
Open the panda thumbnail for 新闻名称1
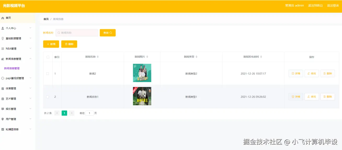[142, 96]
